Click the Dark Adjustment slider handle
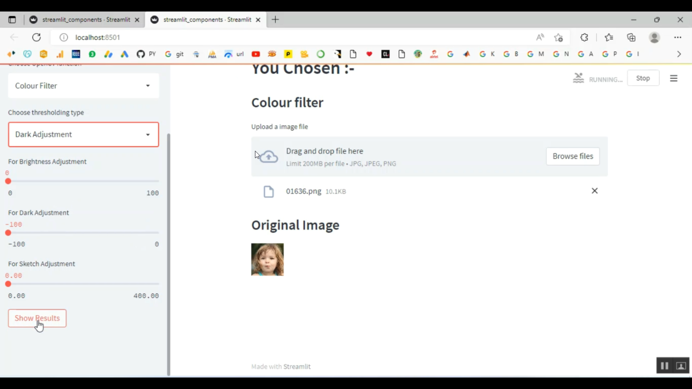692x389 pixels. [8, 233]
